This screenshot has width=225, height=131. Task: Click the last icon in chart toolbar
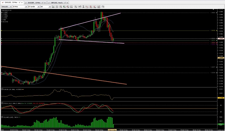pyautogui.click(x=103, y=6)
